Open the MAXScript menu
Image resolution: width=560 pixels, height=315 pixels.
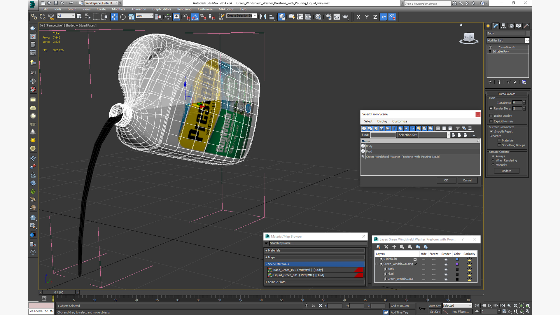pyautogui.click(x=226, y=9)
